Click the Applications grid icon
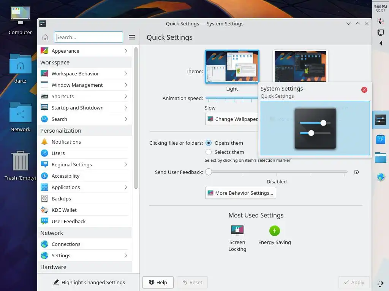Screen dimensions: 389x291 [44, 187]
